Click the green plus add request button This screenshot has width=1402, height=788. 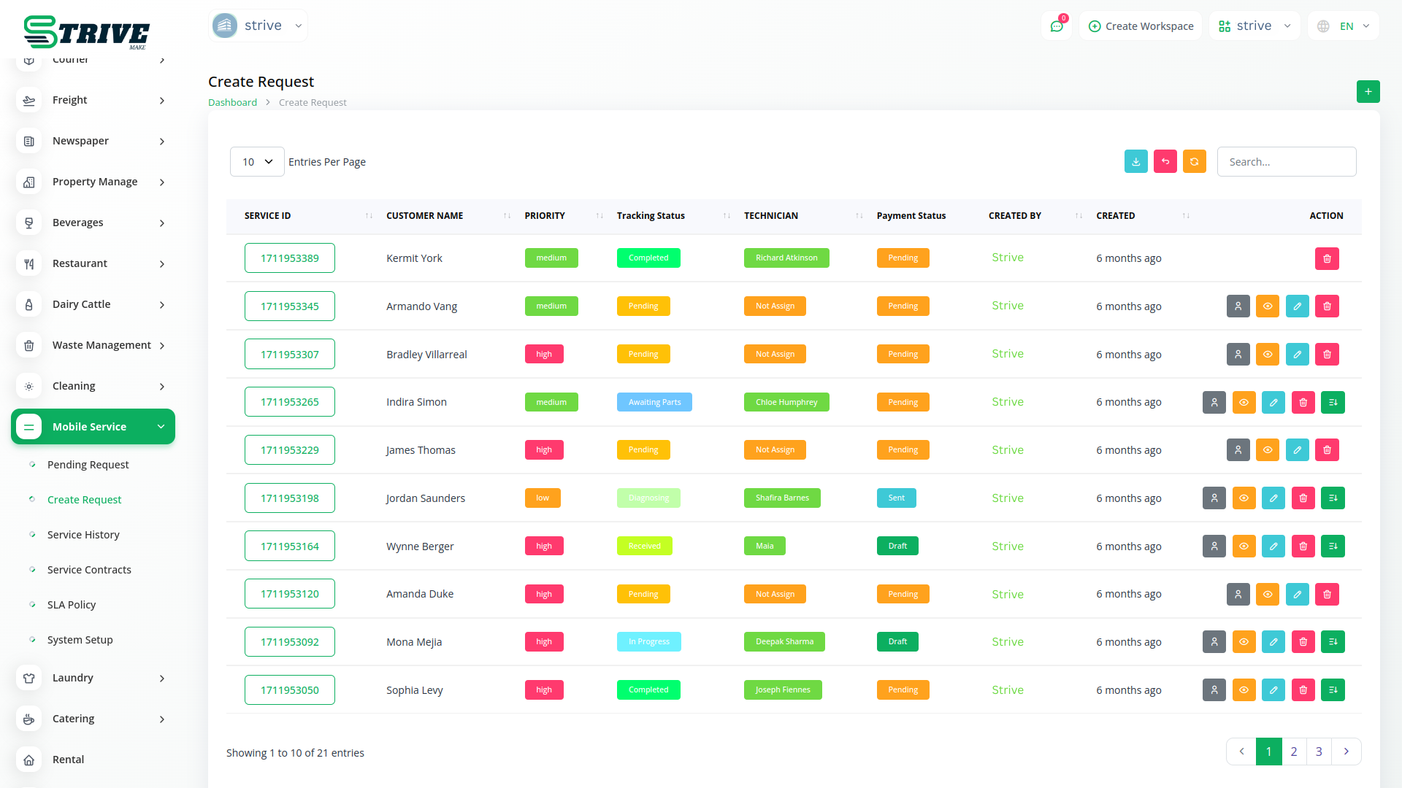tap(1368, 92)
